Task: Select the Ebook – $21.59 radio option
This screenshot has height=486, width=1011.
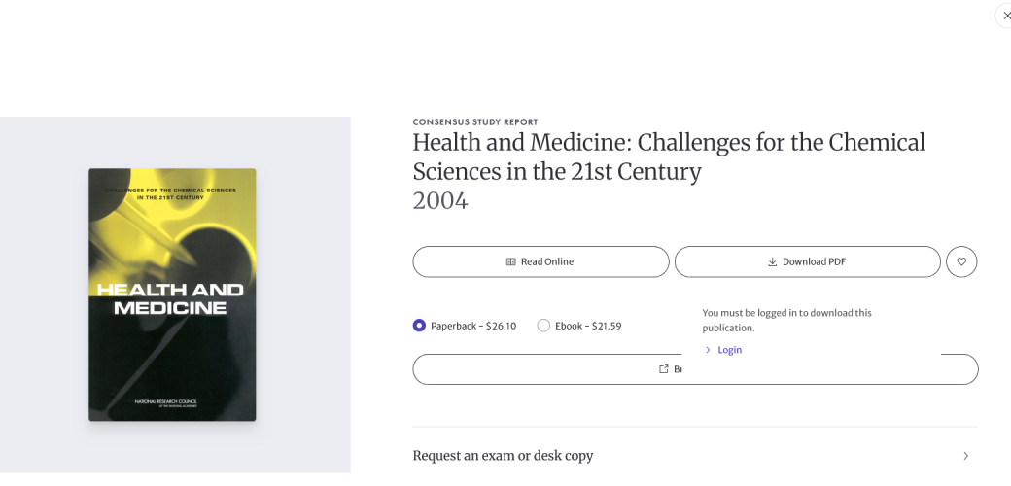Action: click(x=543, y=326)
